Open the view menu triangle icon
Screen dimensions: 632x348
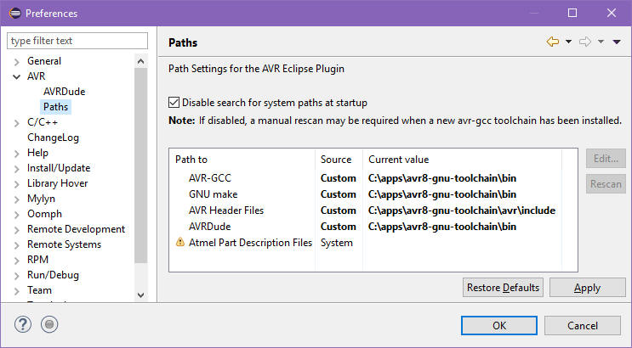point(617,42)
